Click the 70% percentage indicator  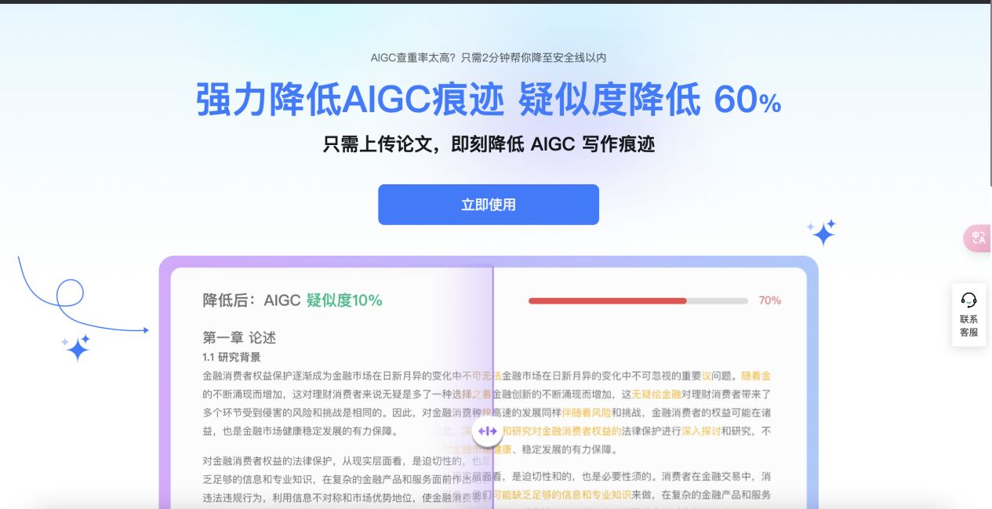[x=772, y=300]
